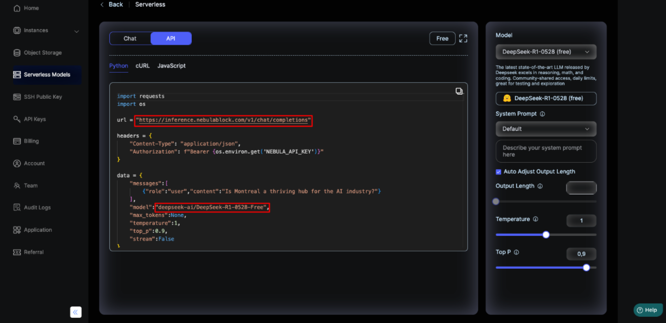
Task: Click the inference.nebulablock.com URL string
Action: [223, 120]
